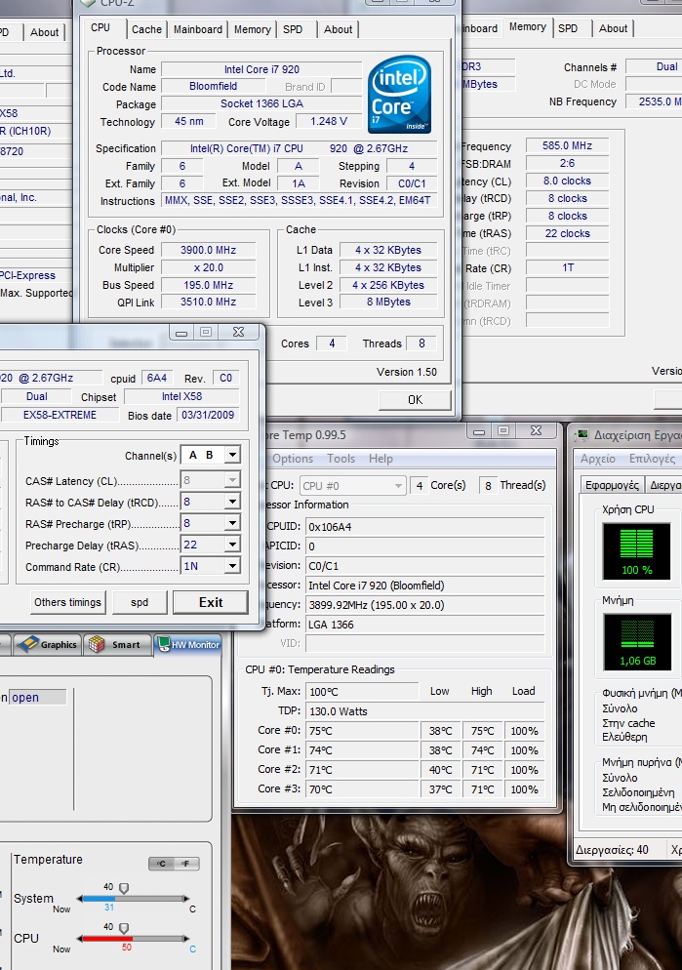The height and width of the screenshot is (970, 682).
Task: Open the Επιλογές menu in Task Manager
Action: pyautogui.click(x=652, y=459)
